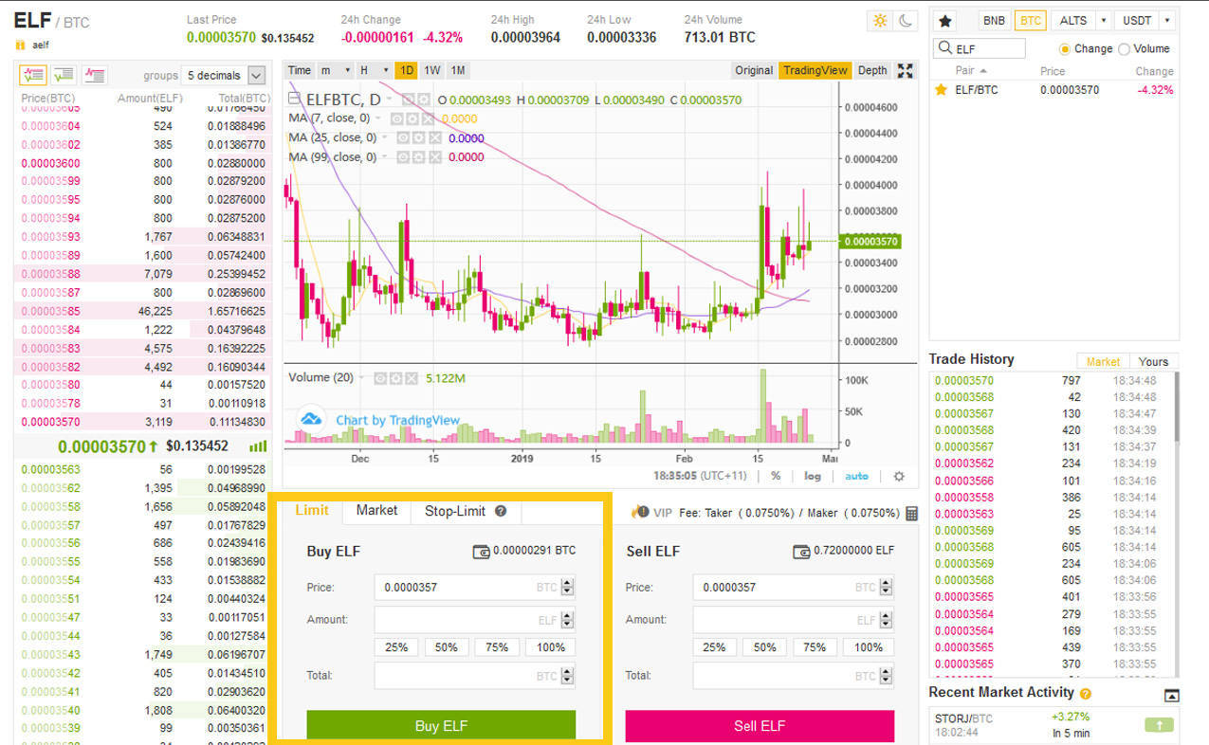
Task: Click the green up-arrow on the STORJ/BTC alert
Action: tap(1158, 725)
